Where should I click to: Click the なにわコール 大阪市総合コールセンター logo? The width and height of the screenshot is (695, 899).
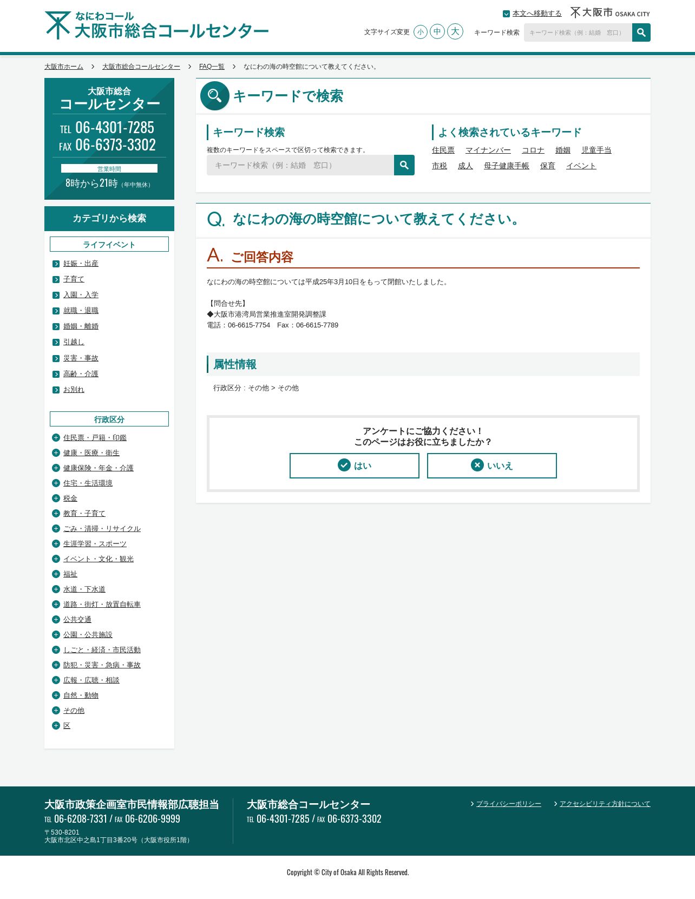tap(156, 25)
